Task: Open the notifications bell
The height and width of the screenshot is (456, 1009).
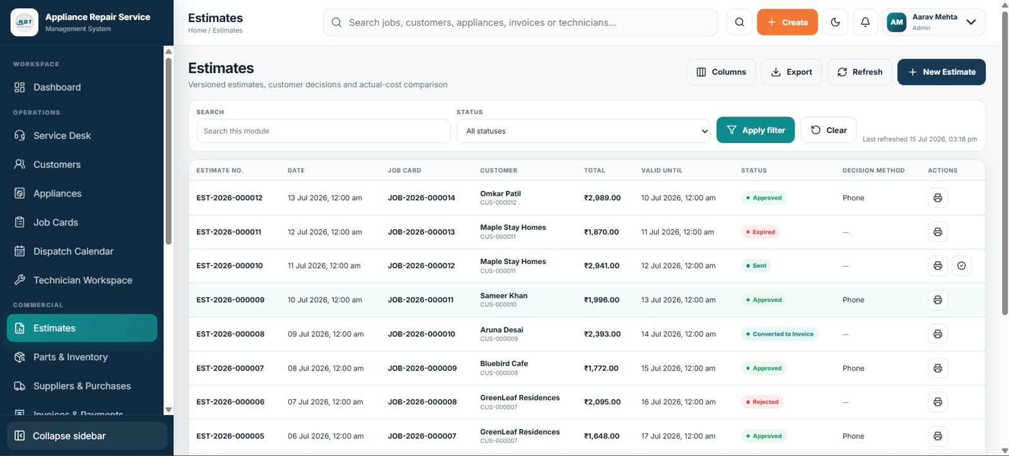Action: click(x=865, y=22)
